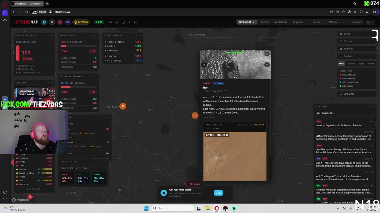
Task: Open Windows Start menu
Action: tap(146, 208)
